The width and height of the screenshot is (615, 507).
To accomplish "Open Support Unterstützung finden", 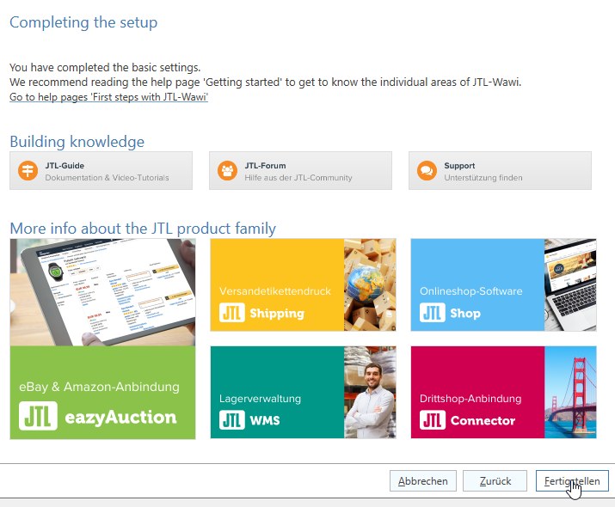I will [500, 171].
